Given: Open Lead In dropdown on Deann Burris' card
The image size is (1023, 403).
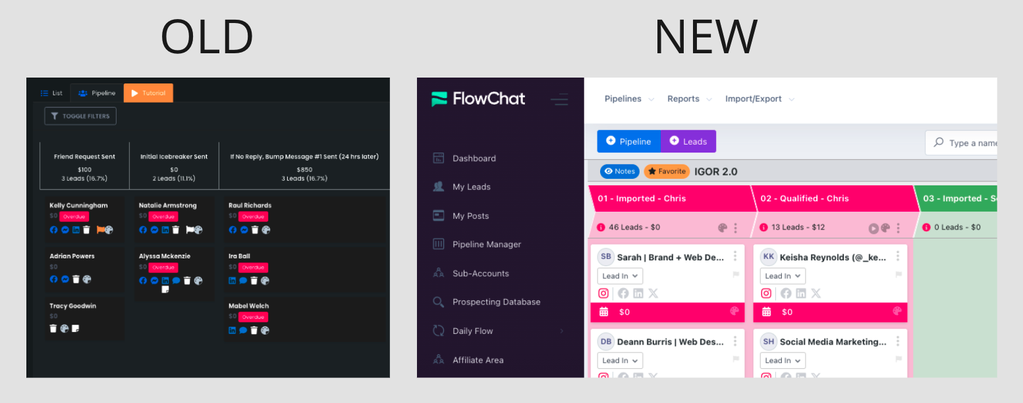Looking at the screenshot, I should point(620,360).
